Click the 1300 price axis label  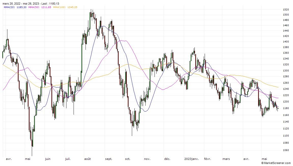286,71
